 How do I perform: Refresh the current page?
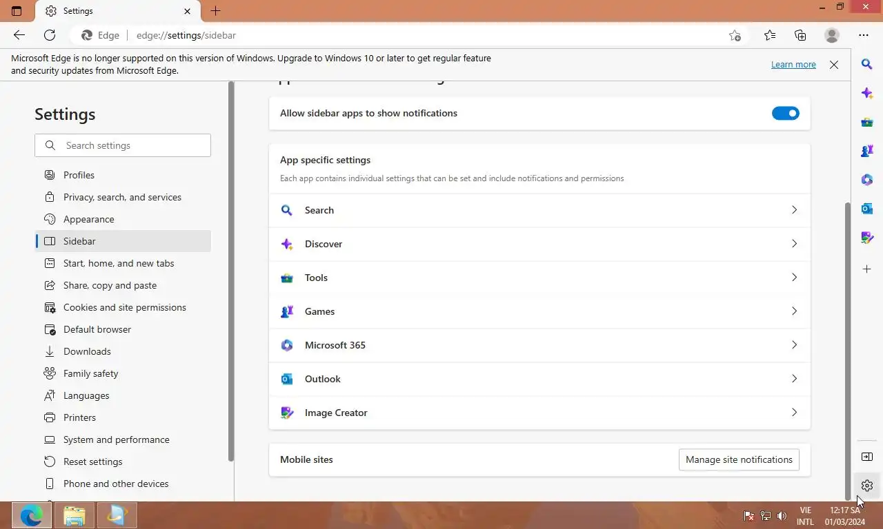pyautogui.click(x=50, y=35)
